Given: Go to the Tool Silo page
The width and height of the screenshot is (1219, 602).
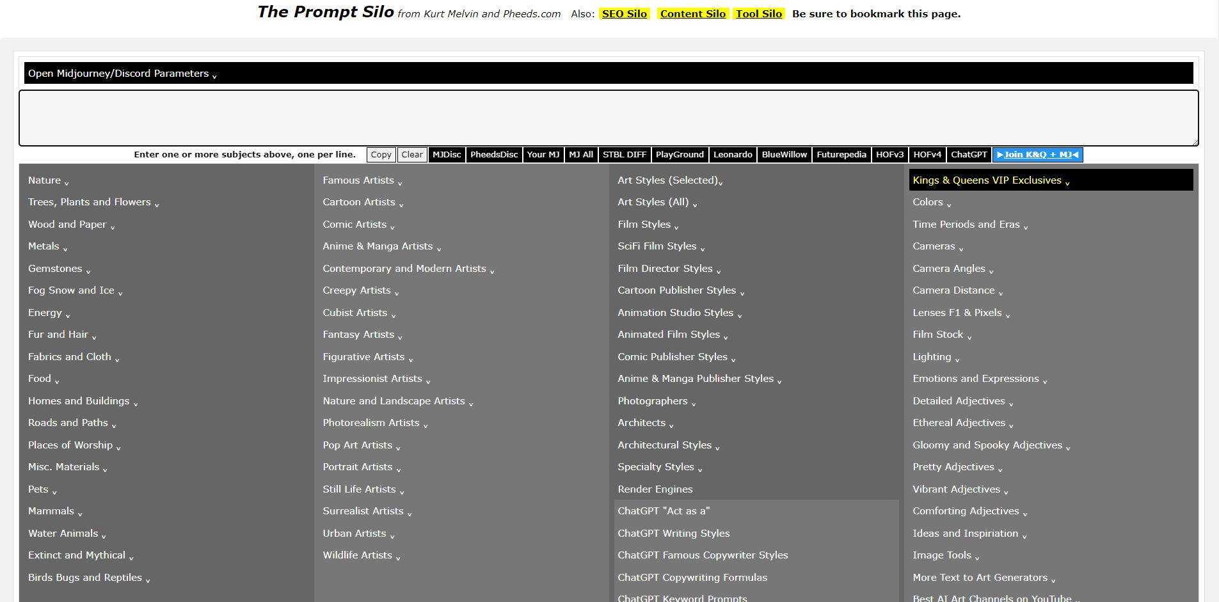Looking at the screenshot, I should 758,13.
